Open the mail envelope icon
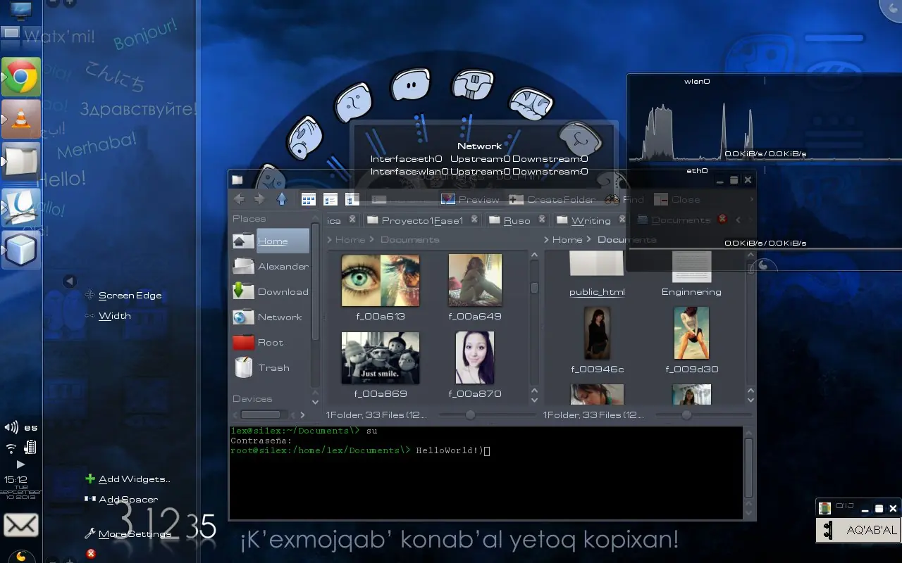Screen dimensions: 902x563 point(21,525)
